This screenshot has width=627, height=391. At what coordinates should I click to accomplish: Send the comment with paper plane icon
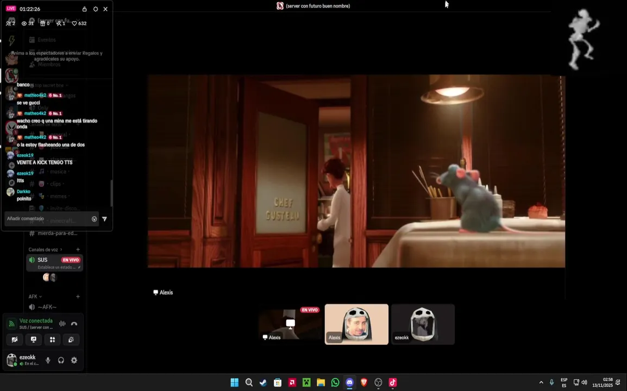(104, 219)
